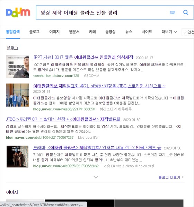
Task: Click the 인물관계도 post dark thumbnail
Action: pos(17,156)
